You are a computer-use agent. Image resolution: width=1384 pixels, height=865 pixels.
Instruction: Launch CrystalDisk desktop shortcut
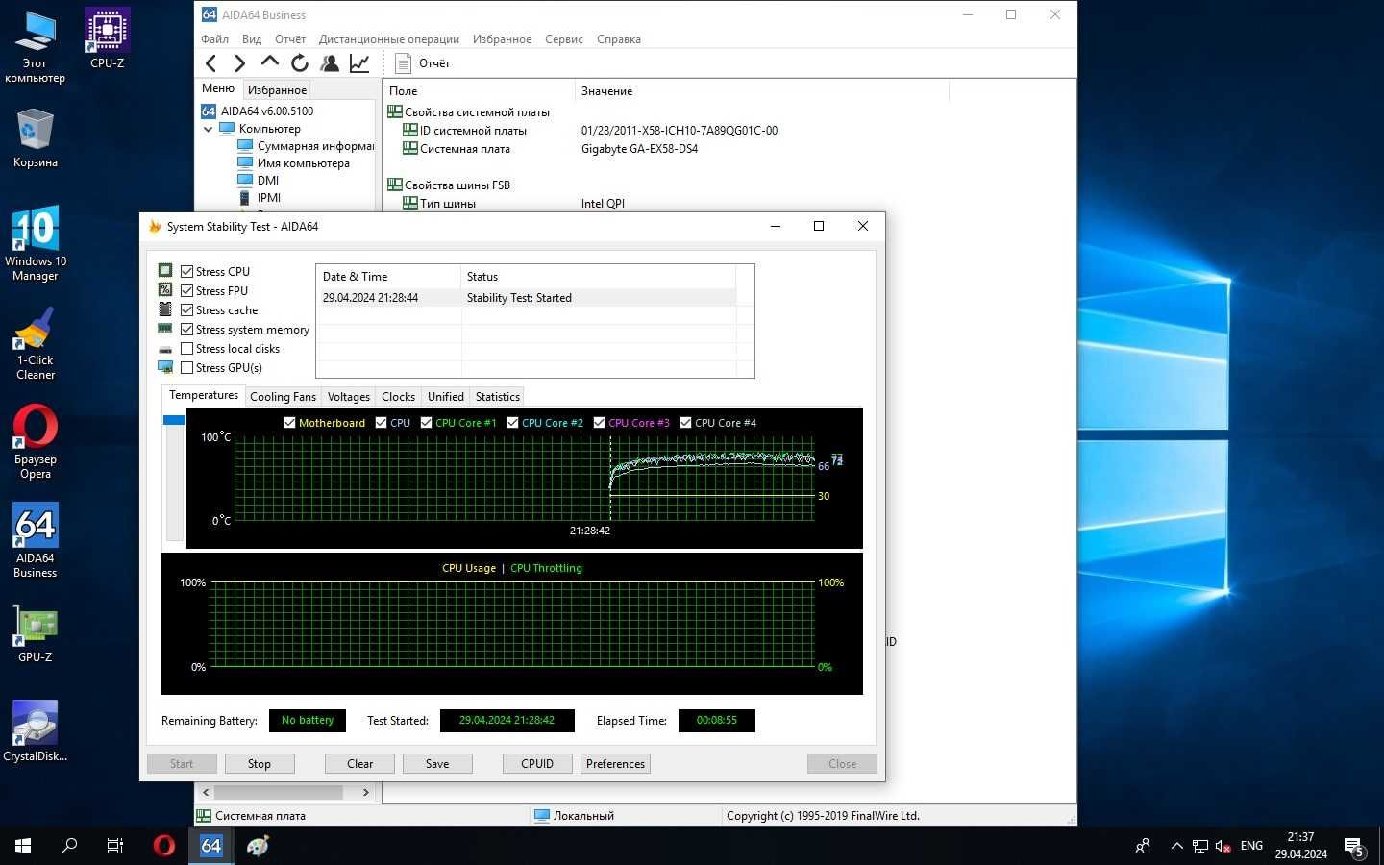(x=36, y=730)
